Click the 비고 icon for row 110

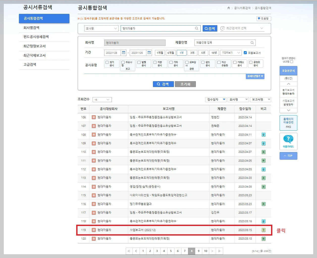click(263, 152)
